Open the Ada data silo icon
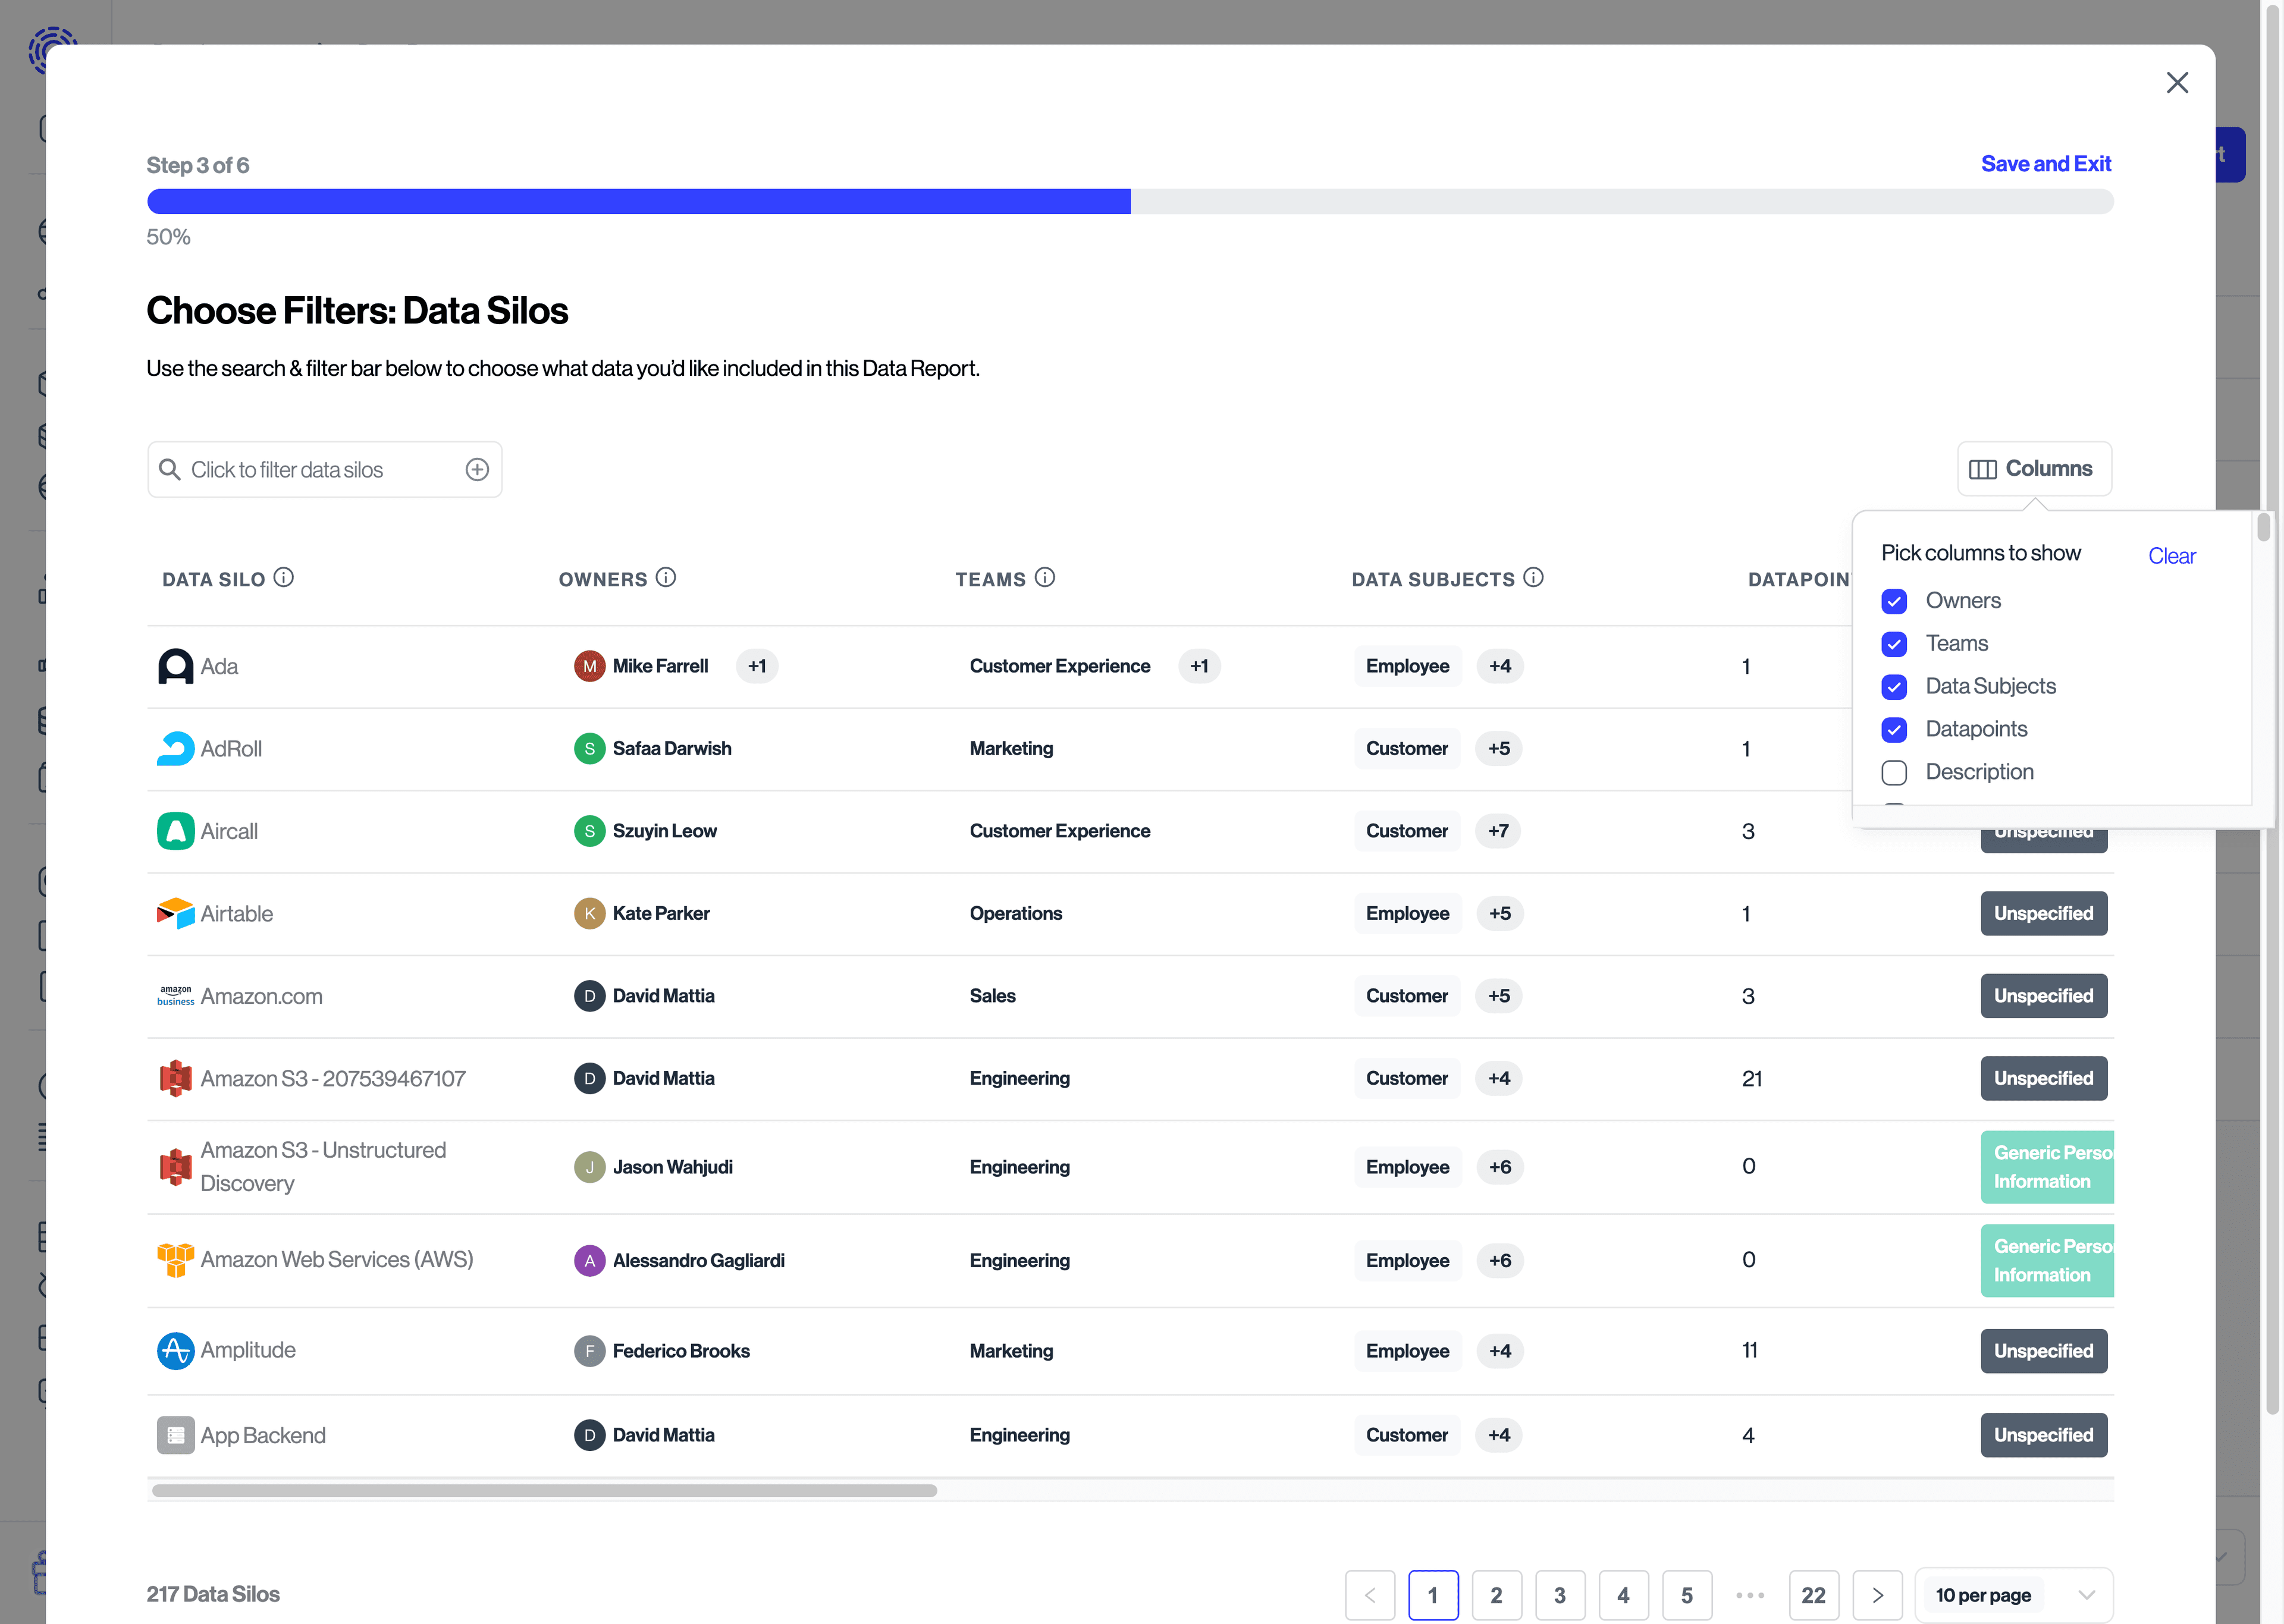 [x=175, y=665]
